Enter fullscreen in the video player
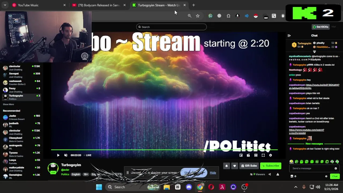Image resolution: width=343 pixels, height=193 pixels. [263, 155]
